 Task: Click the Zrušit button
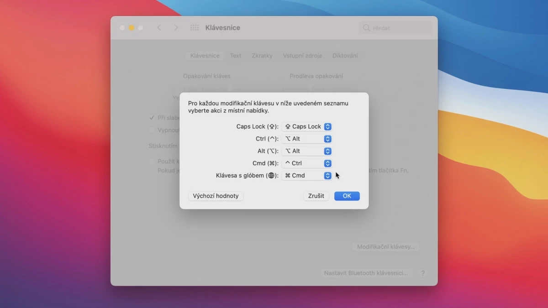click(x=316, y=196)
